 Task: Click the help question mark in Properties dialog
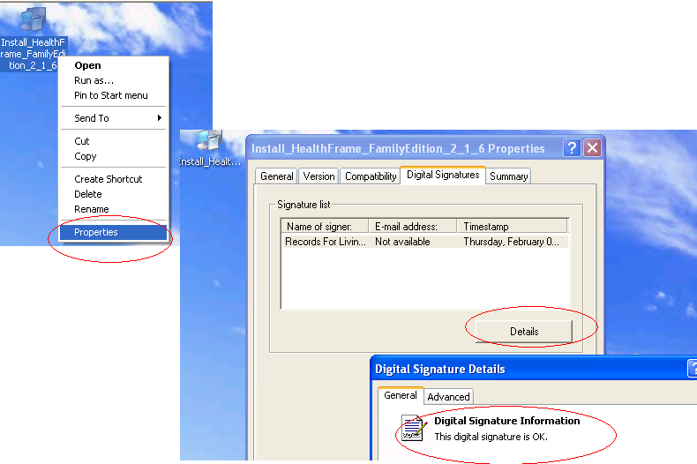pyautogui.click(x=572, y=148)
